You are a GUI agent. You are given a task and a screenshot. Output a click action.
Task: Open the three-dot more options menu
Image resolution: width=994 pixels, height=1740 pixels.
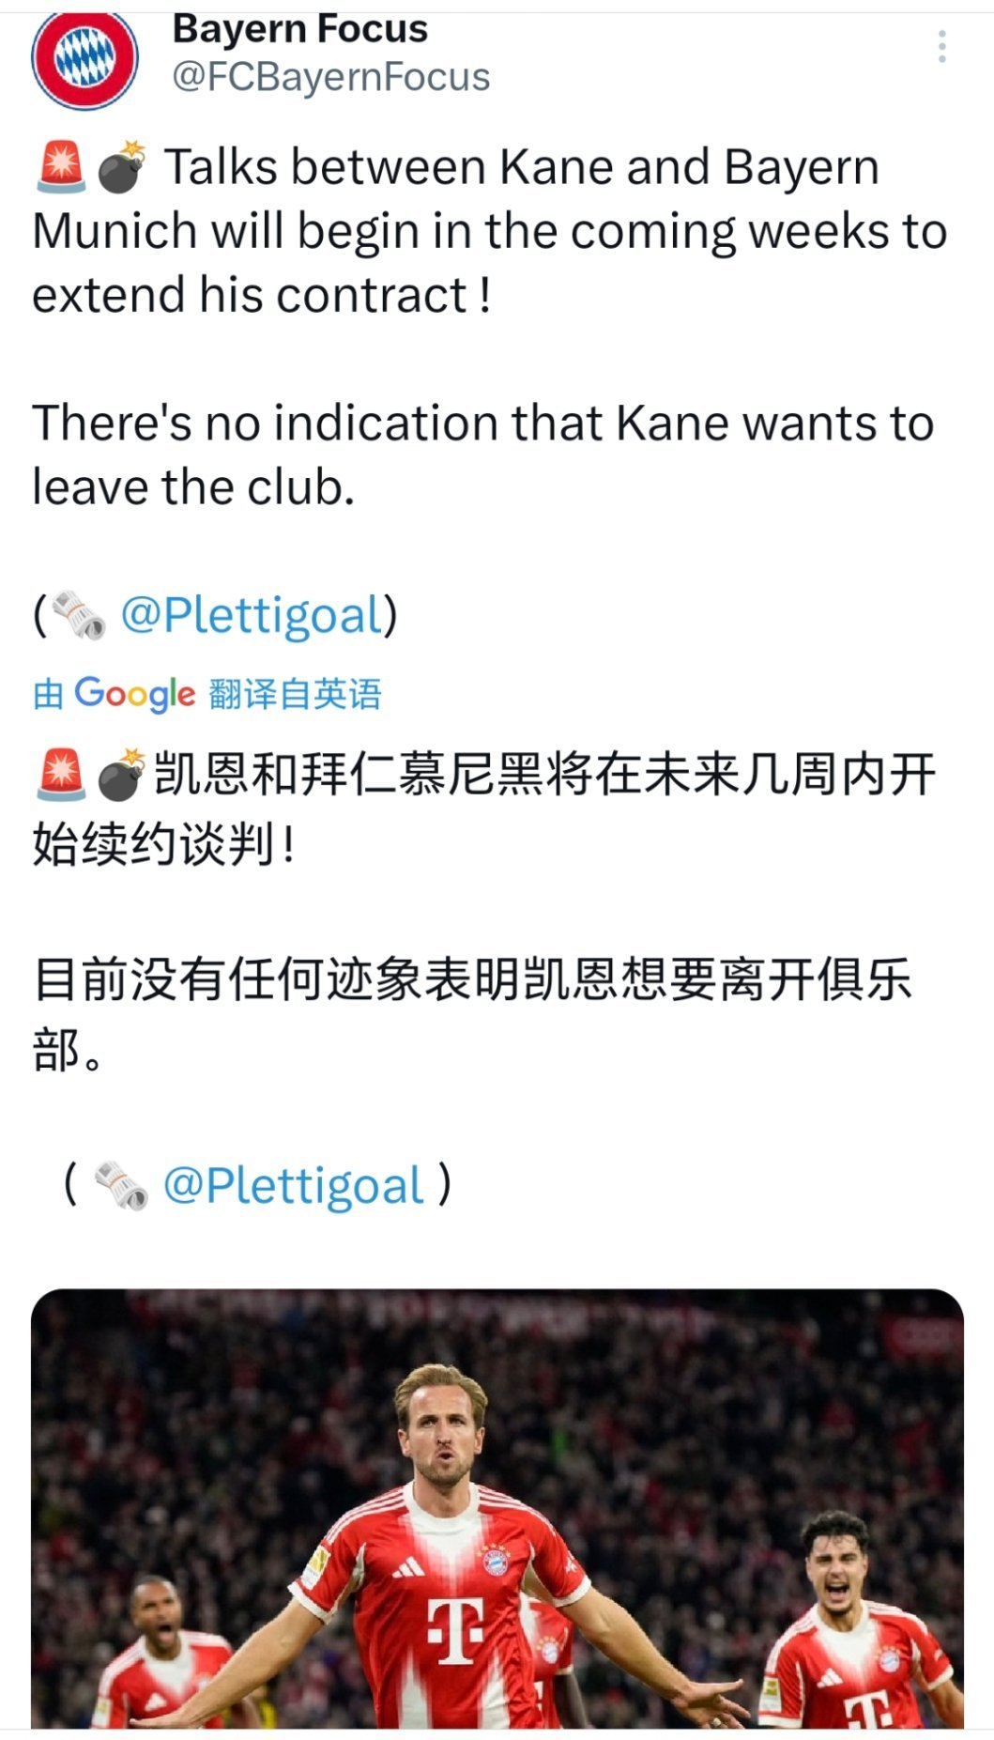click(941, 47)
